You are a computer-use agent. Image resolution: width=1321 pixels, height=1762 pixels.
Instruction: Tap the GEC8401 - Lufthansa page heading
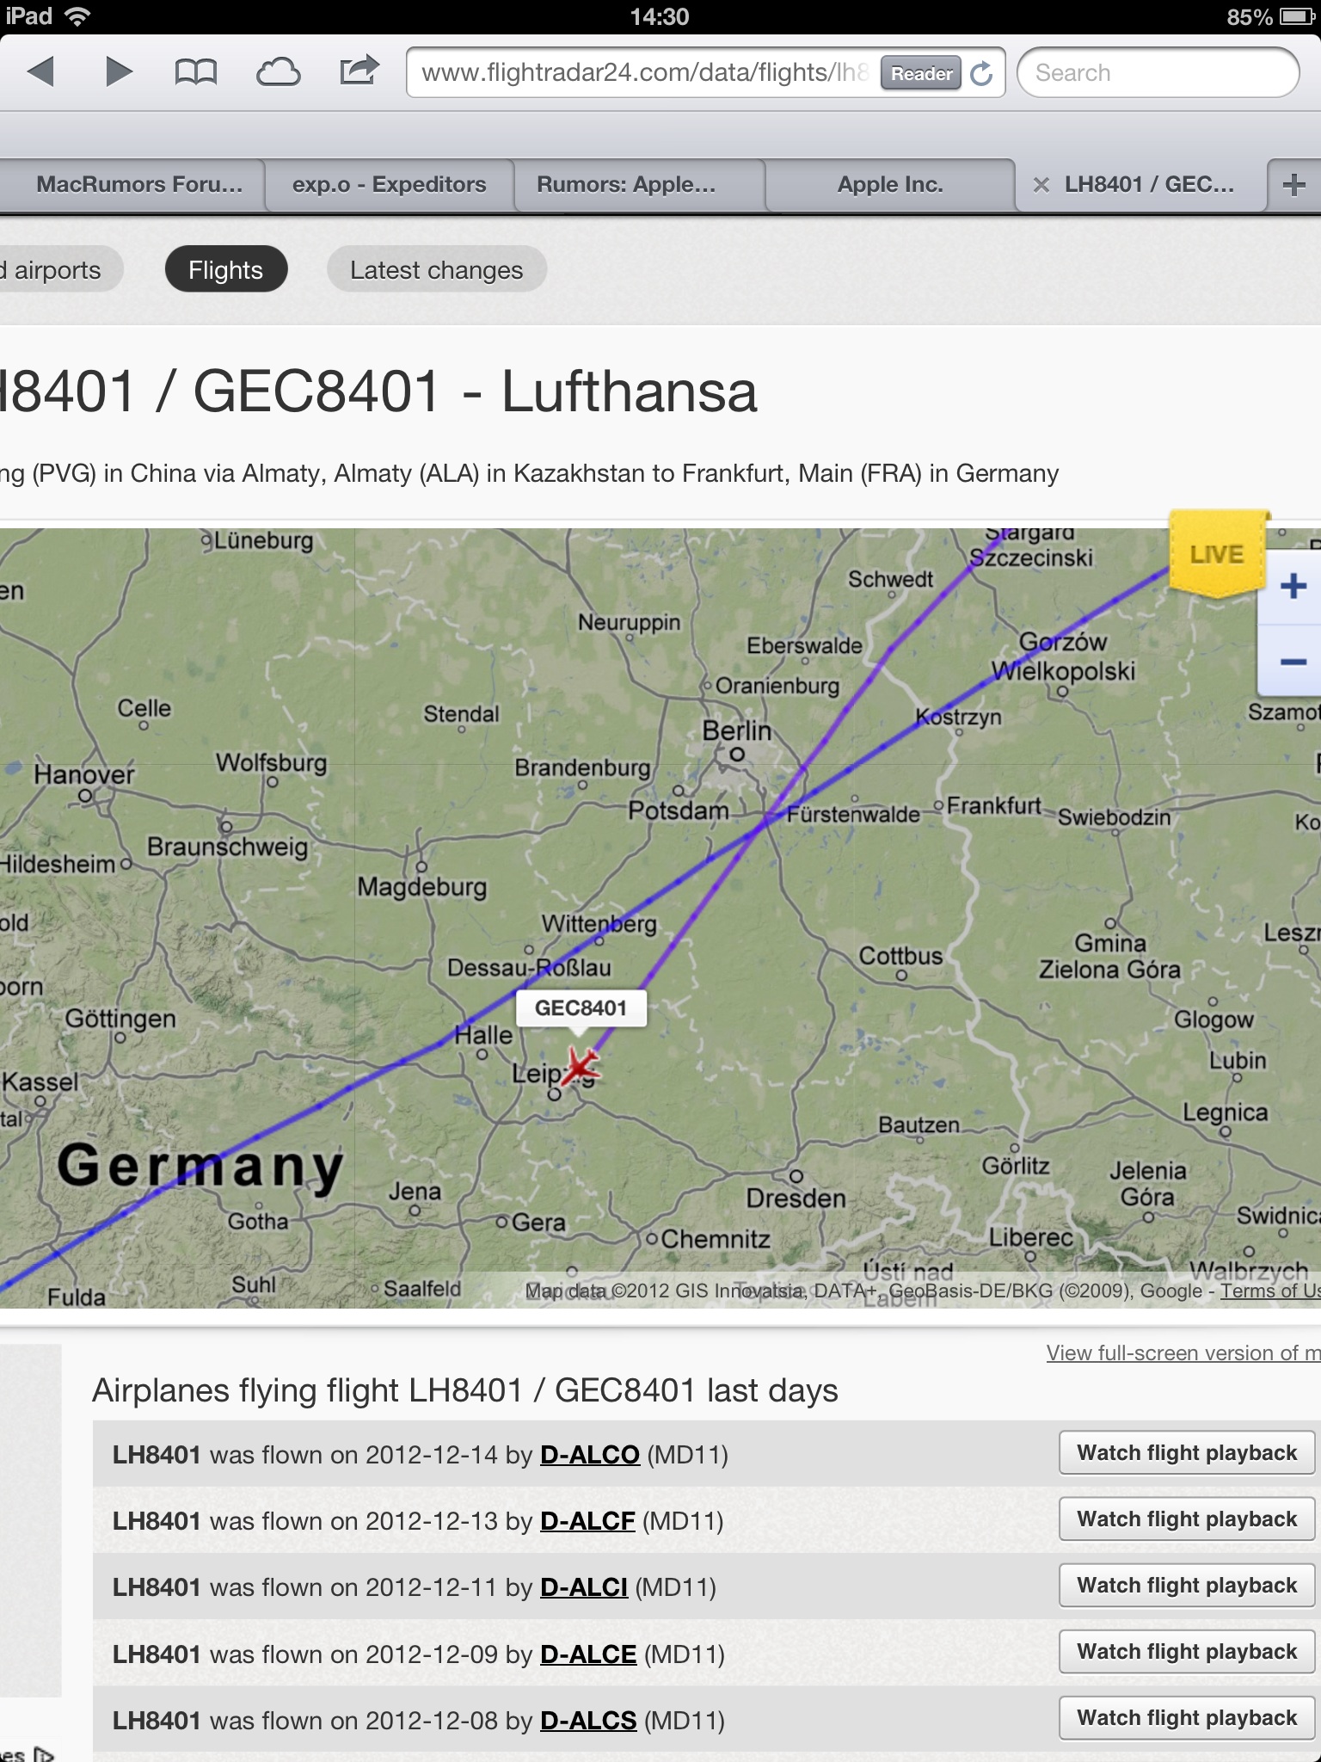point(378,391)
